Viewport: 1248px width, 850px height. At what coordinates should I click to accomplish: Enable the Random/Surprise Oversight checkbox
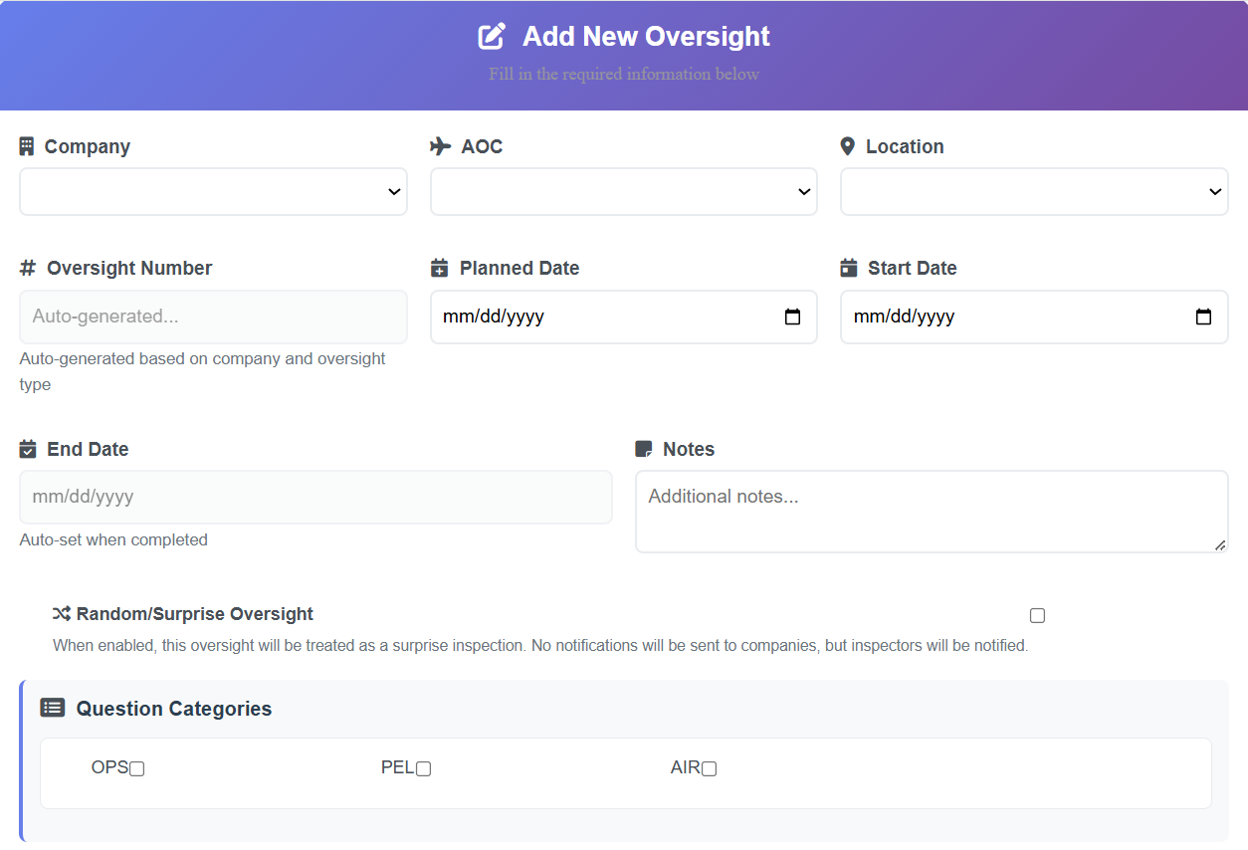coord(1037,615)
